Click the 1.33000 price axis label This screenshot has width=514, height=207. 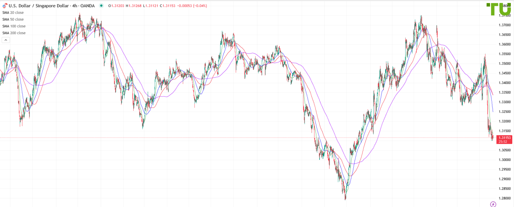[505, 102]
